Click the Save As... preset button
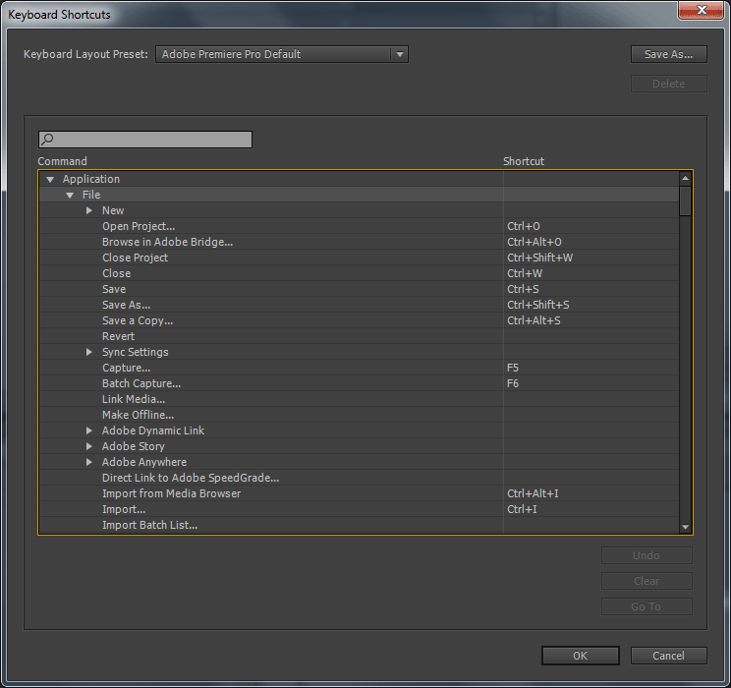The height and width of the screenshot is (688, 731). [668, 54]
